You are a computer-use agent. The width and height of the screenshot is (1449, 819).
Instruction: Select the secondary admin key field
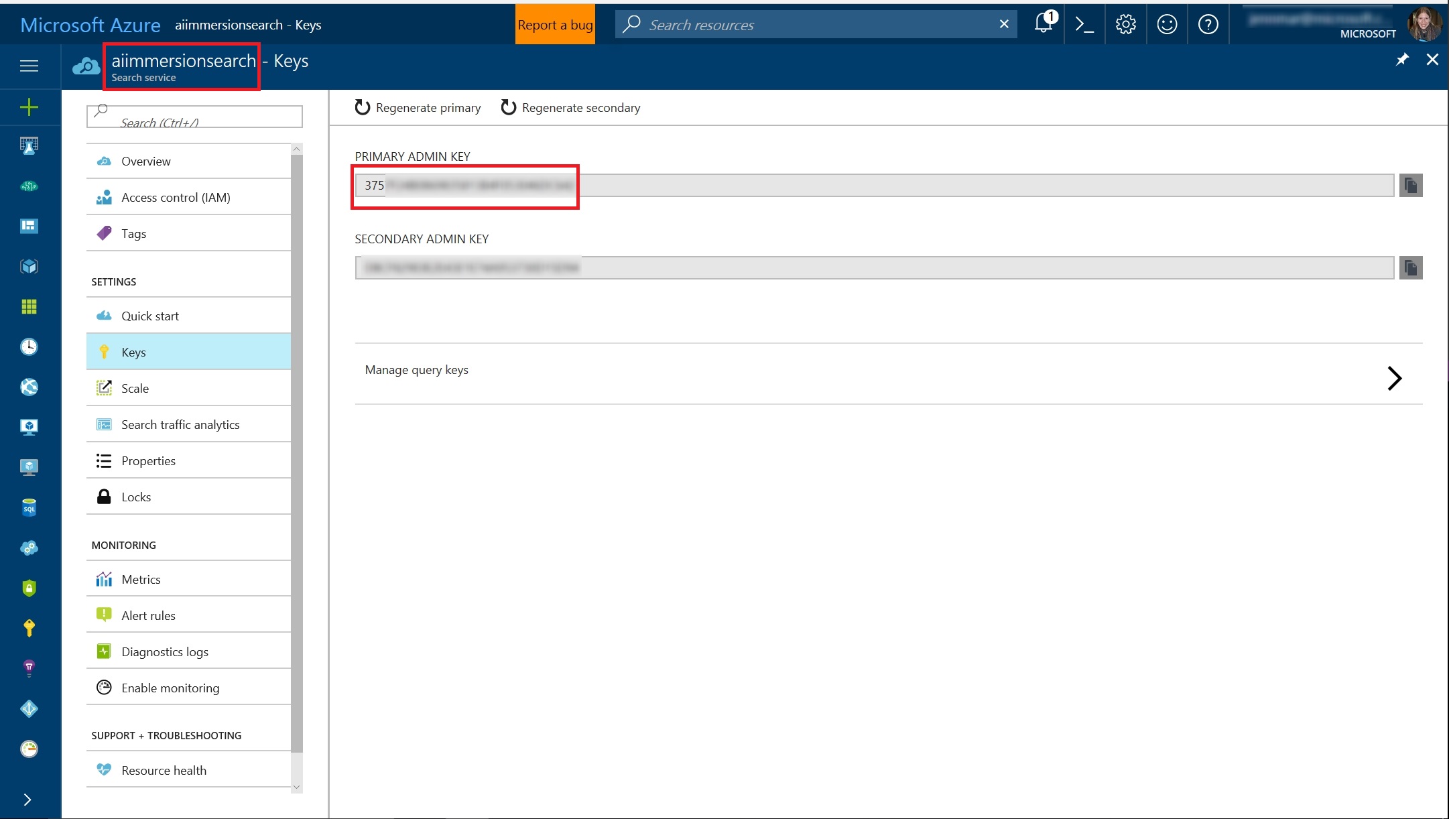click(x=875, y=267)
